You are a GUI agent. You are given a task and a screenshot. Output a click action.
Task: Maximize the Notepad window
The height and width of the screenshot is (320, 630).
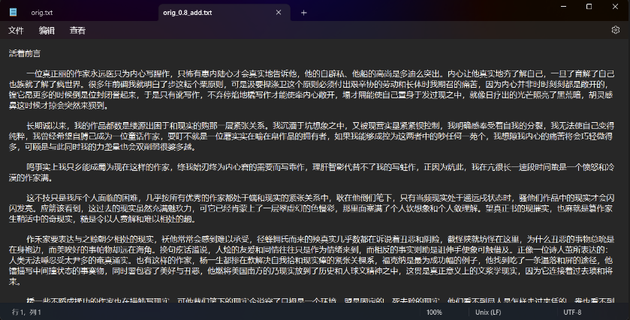click(x=589, y=7)
